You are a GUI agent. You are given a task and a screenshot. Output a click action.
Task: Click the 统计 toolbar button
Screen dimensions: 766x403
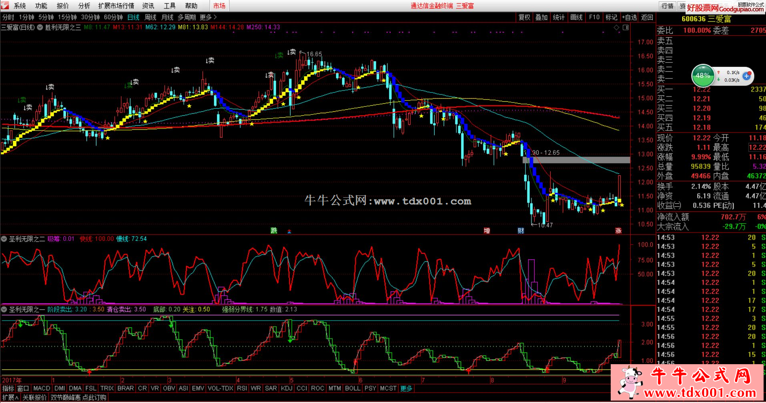pyautogui.click(x=559, y=17)
